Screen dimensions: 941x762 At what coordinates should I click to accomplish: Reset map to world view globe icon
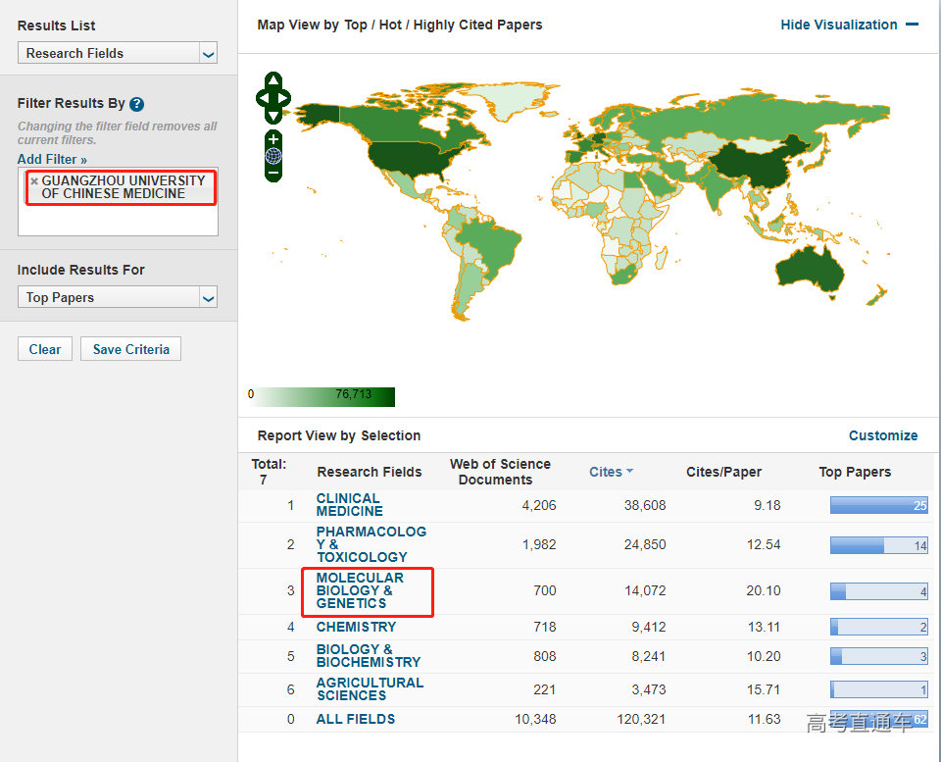(273, 156)
